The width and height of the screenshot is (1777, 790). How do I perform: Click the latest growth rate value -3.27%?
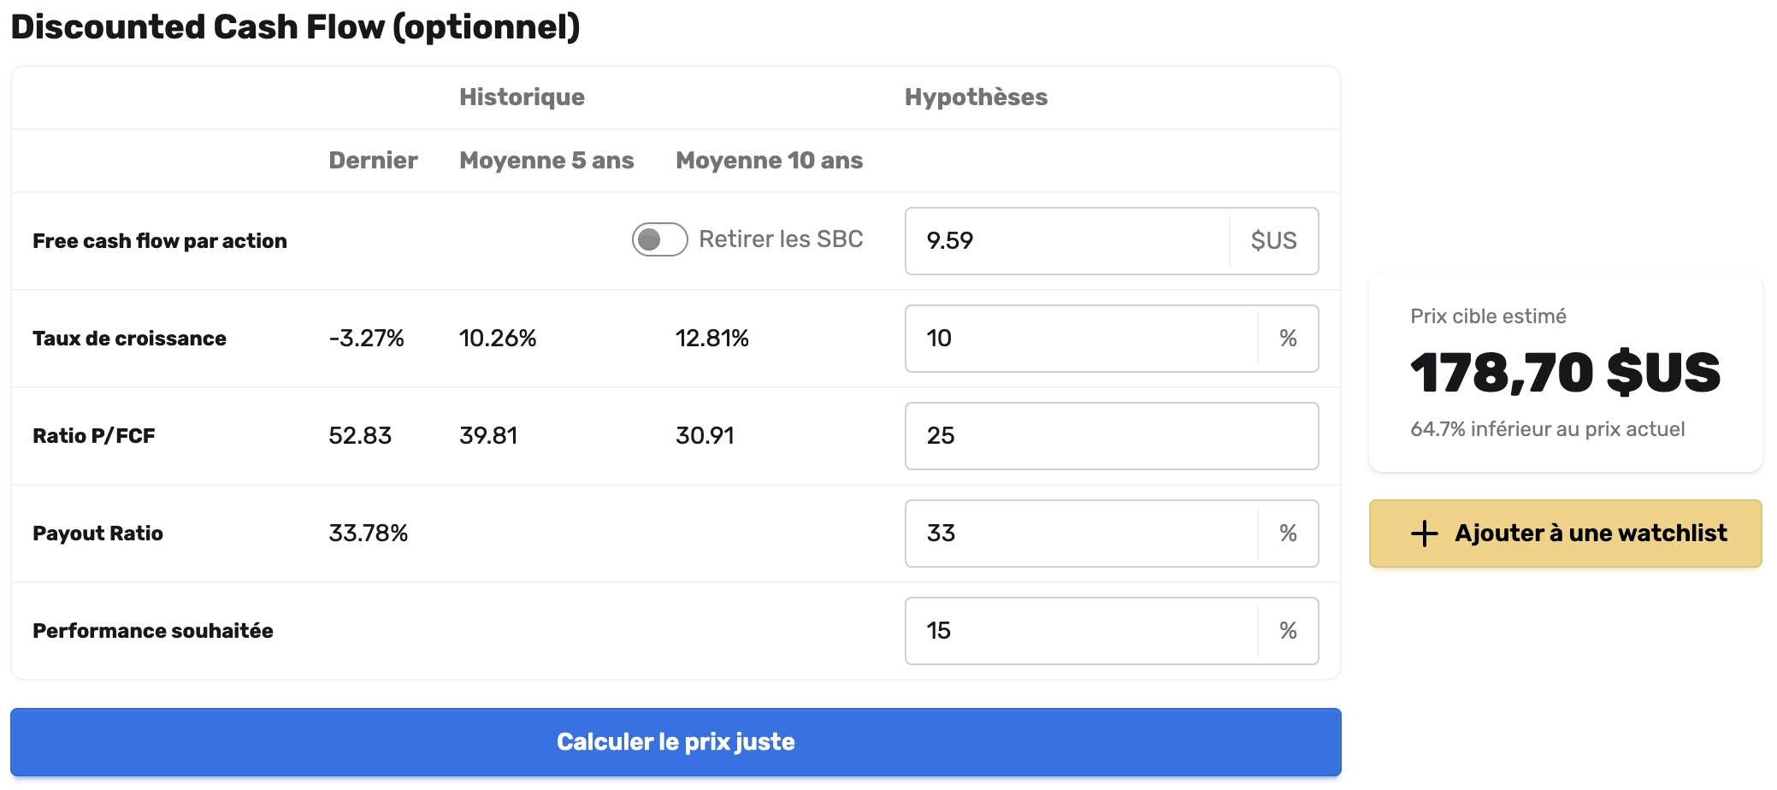(x=366, y=339)
